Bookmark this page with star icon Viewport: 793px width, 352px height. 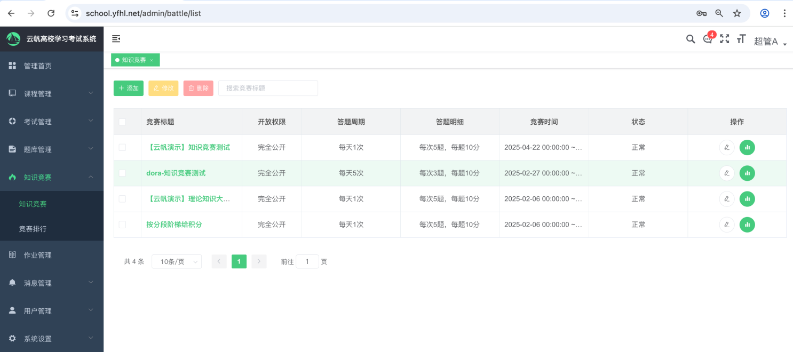(737, 13)
